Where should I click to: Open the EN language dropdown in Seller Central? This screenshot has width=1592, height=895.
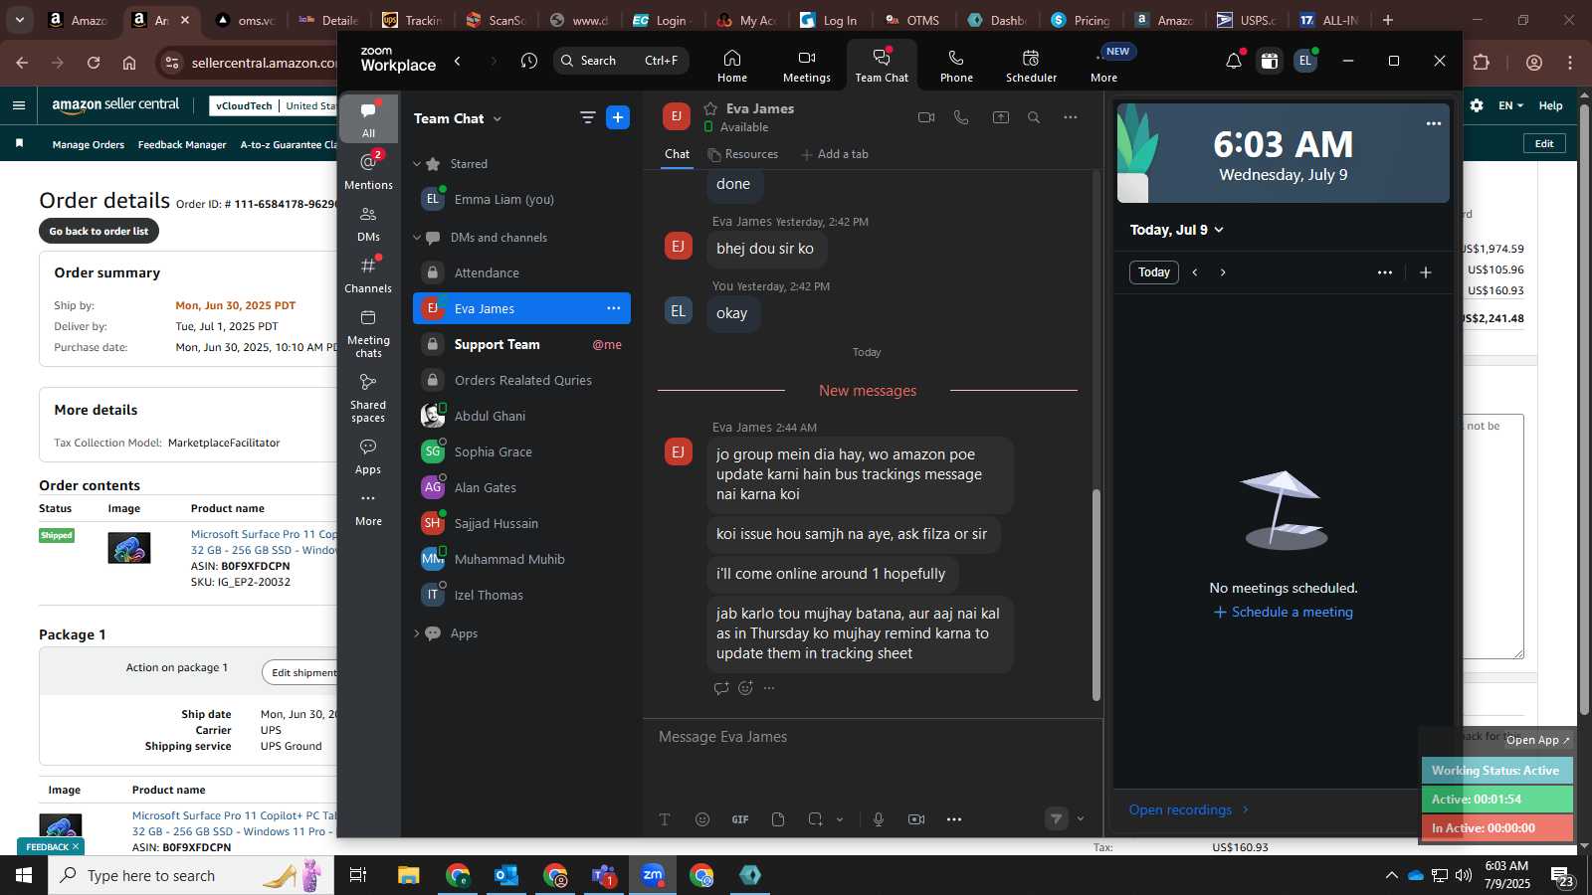pyautogui.click(x=1510, y=105)
